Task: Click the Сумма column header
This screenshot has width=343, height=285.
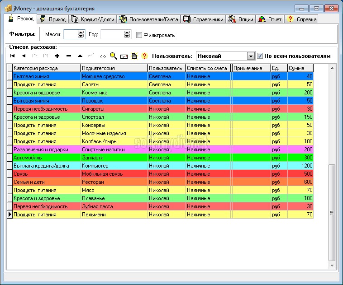Action: pos(300,68)
